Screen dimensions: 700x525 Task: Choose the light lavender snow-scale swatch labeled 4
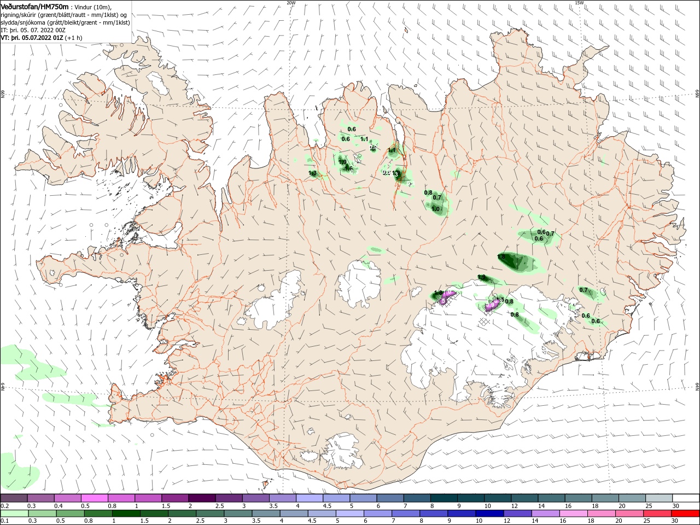pos(308,498)
